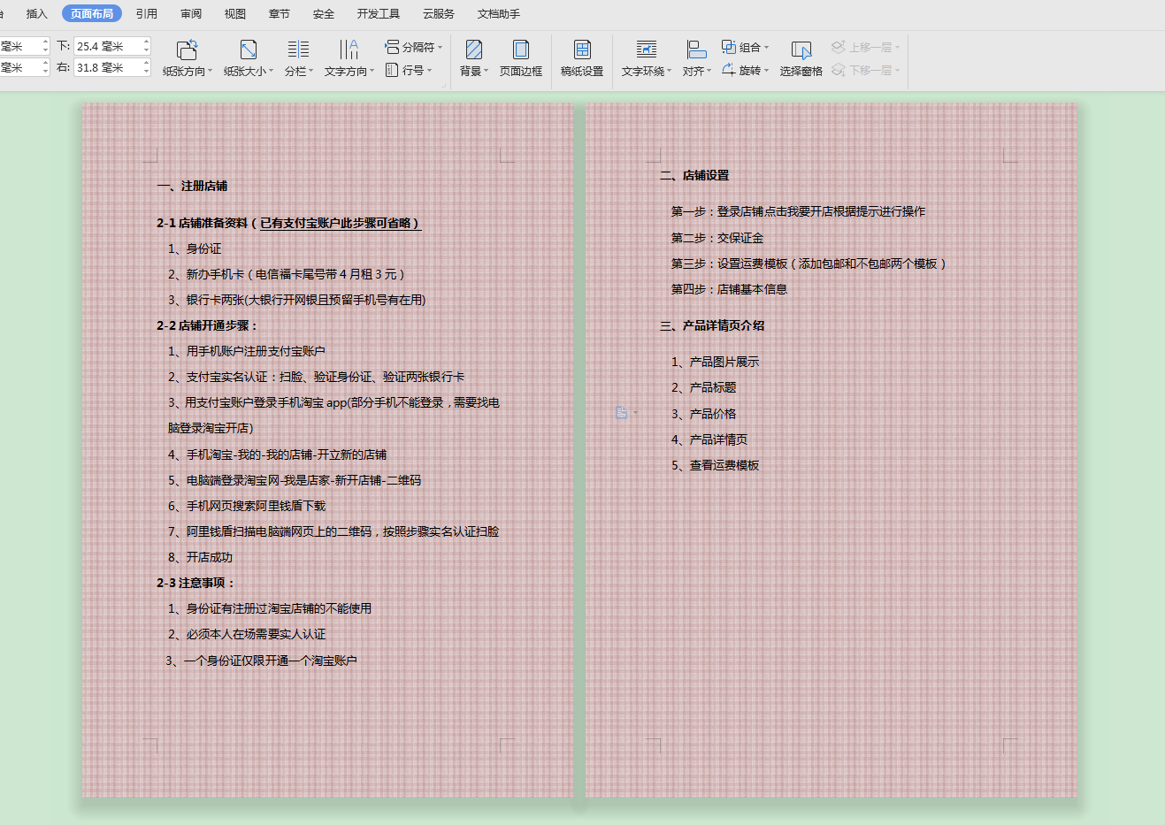
Task: Open the 选择窗格 selection pane
Action: 801,58
